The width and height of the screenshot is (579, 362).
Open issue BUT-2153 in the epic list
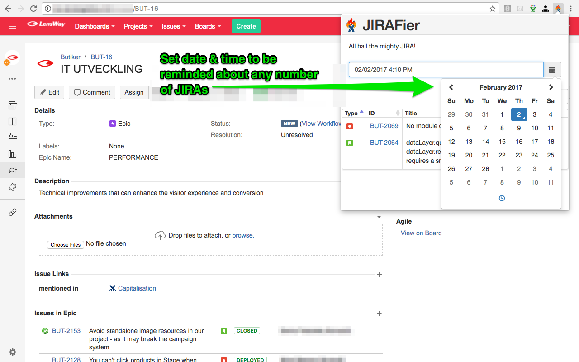click(66, 331)
